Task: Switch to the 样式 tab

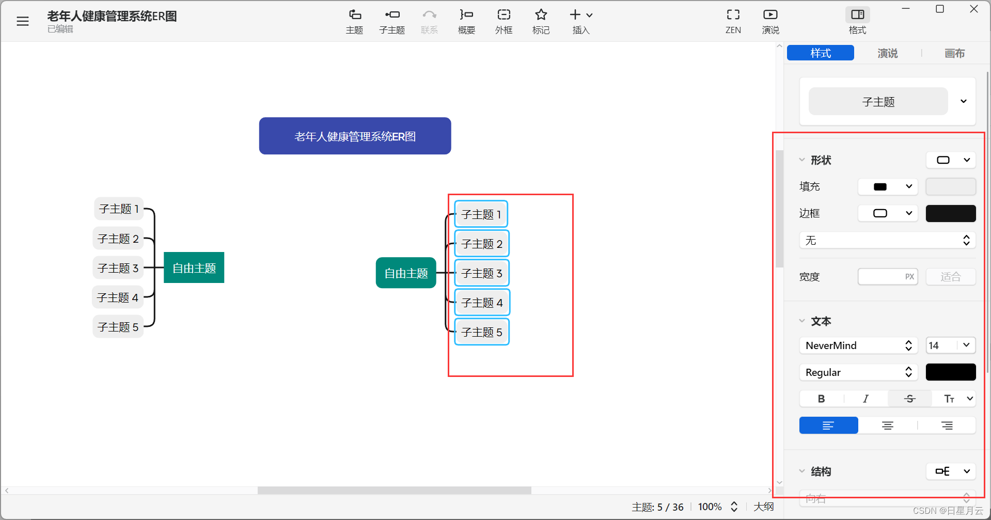Action: [821, 53]
